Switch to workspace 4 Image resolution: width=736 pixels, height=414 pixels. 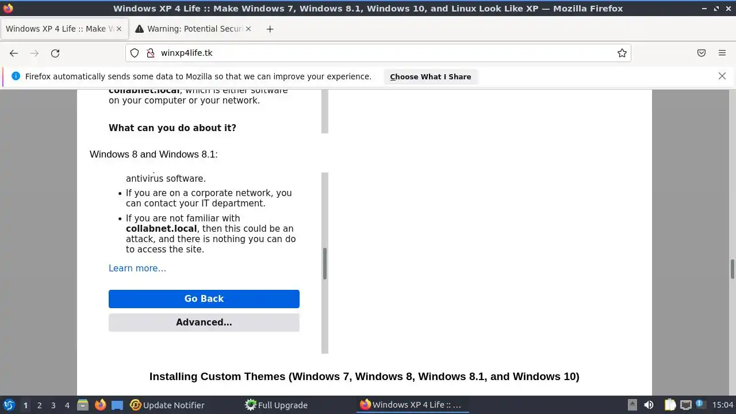67,405
